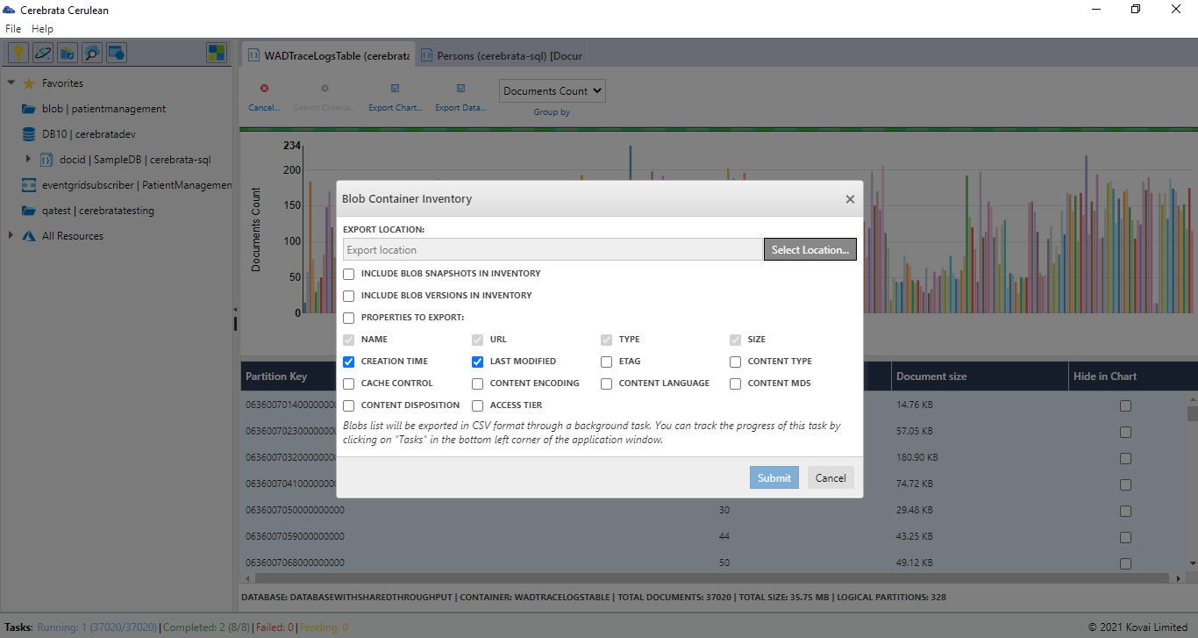Uncheck the Creation Time property
1198x638 pixels.
[349, 362]
